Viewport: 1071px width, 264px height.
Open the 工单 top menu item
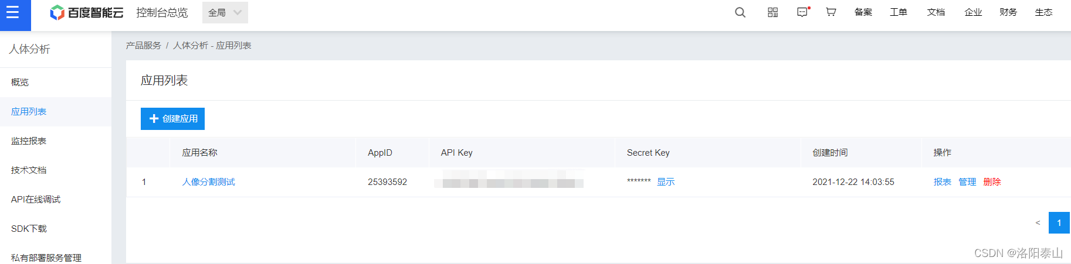[899, 12]
